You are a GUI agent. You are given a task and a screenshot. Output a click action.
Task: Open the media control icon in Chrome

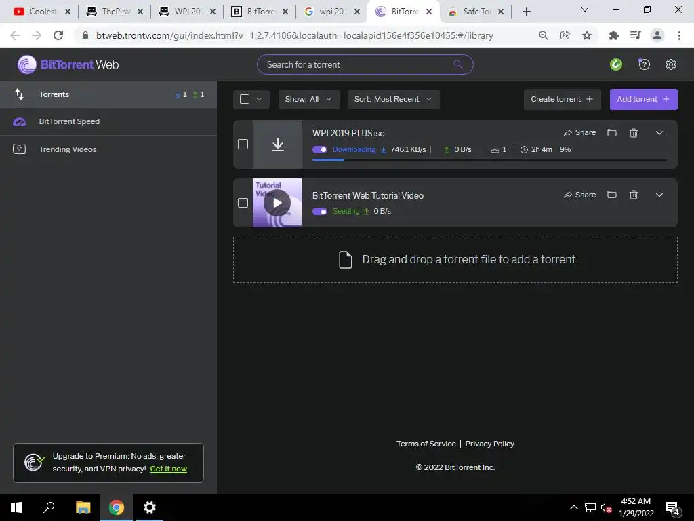pyautogui.click(x=635, y=35)
